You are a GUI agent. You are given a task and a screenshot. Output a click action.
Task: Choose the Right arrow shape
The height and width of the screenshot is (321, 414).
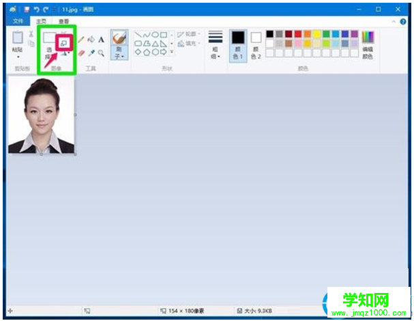coord(164,52)
